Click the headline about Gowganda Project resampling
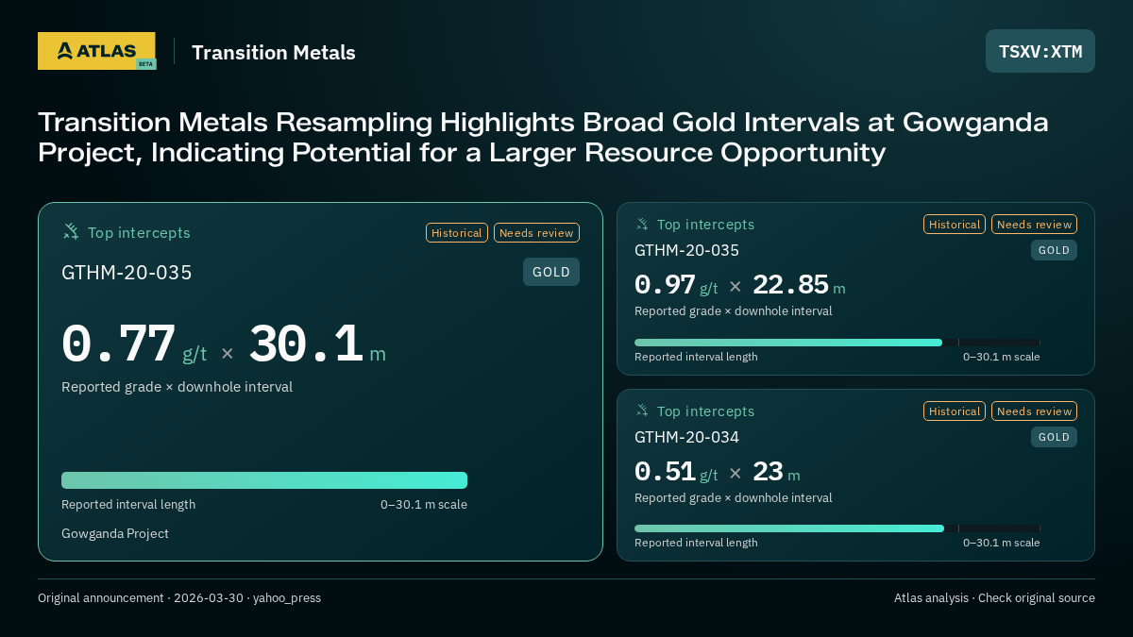This screenshot has height=637, width=1133. tap(543, 137)
